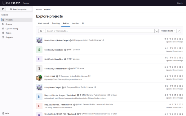Click Sign in at top right
The image size is (186, 116).
pyautogui.click(x=180, y=3)
